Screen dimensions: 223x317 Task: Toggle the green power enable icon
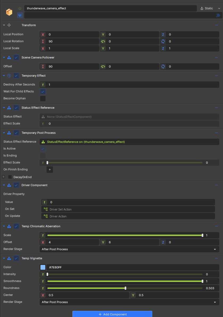tap(20, 8)
